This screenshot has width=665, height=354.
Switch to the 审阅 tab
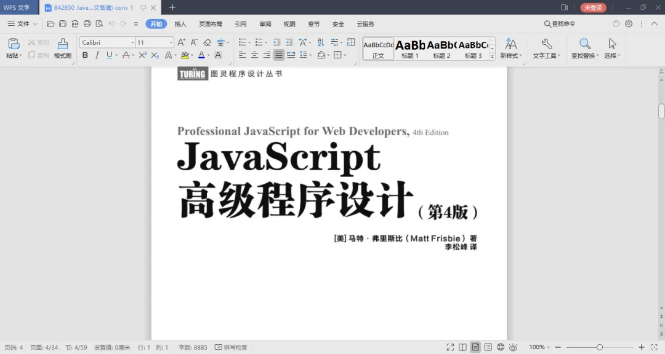click(x=265, y=24)
